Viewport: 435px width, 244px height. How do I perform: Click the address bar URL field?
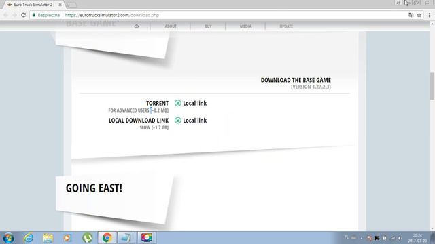pyautogui.click(x=226, y=15)
